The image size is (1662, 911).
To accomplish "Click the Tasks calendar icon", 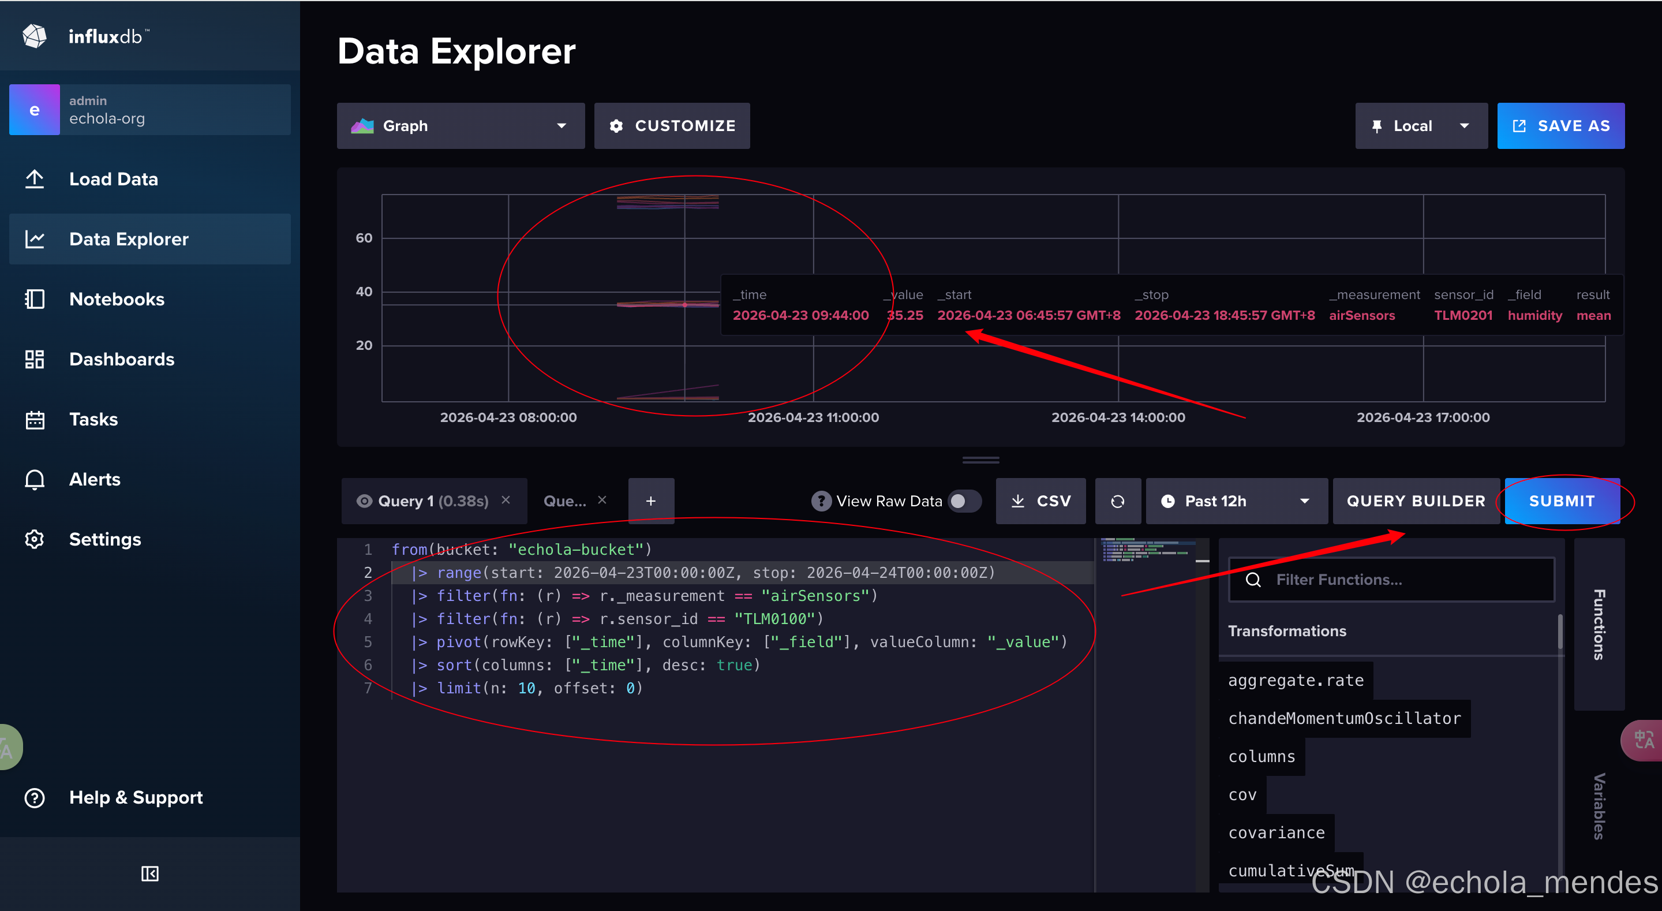I will 34,419.
